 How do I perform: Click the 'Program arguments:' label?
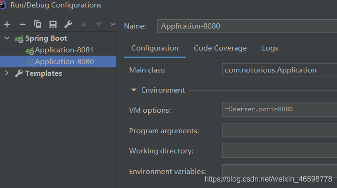164,131
